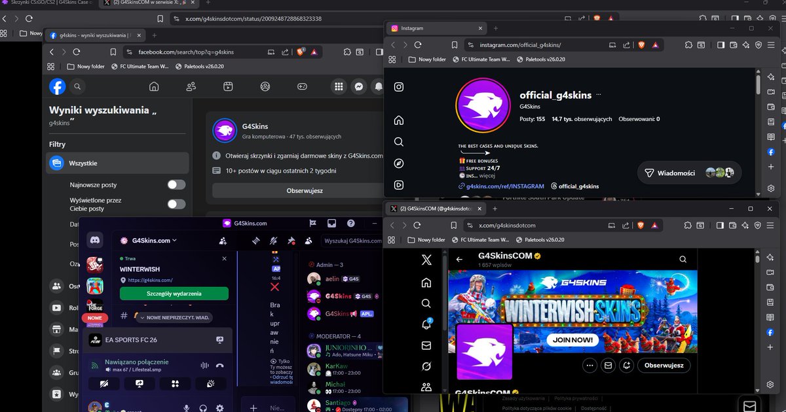Open Grok icon in X sidebar
Viewport: 786px width, 412px height.
tap(426, 366)
